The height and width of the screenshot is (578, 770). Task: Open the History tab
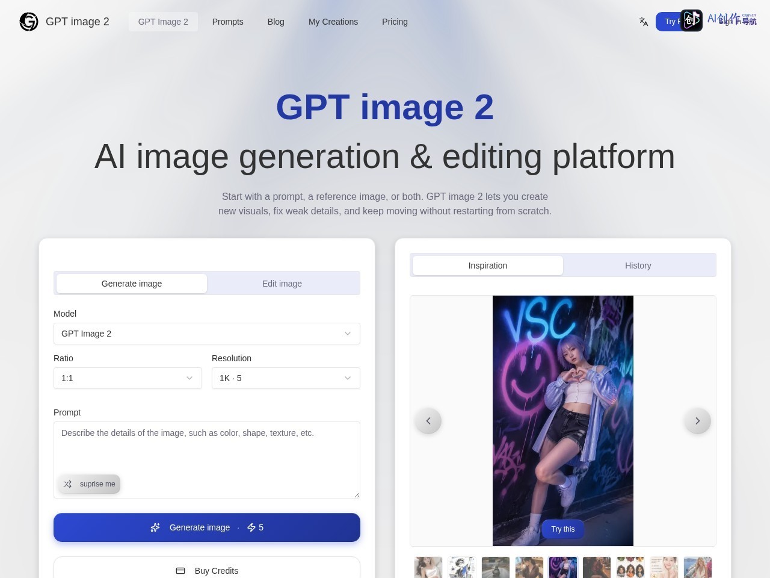coord(638,266)
